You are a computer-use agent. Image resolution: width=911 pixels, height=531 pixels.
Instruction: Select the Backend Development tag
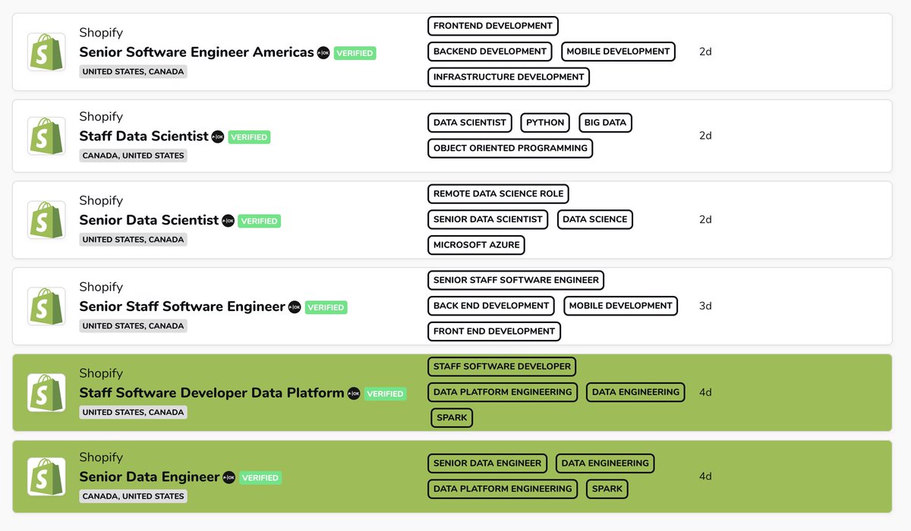pos(490,52)
